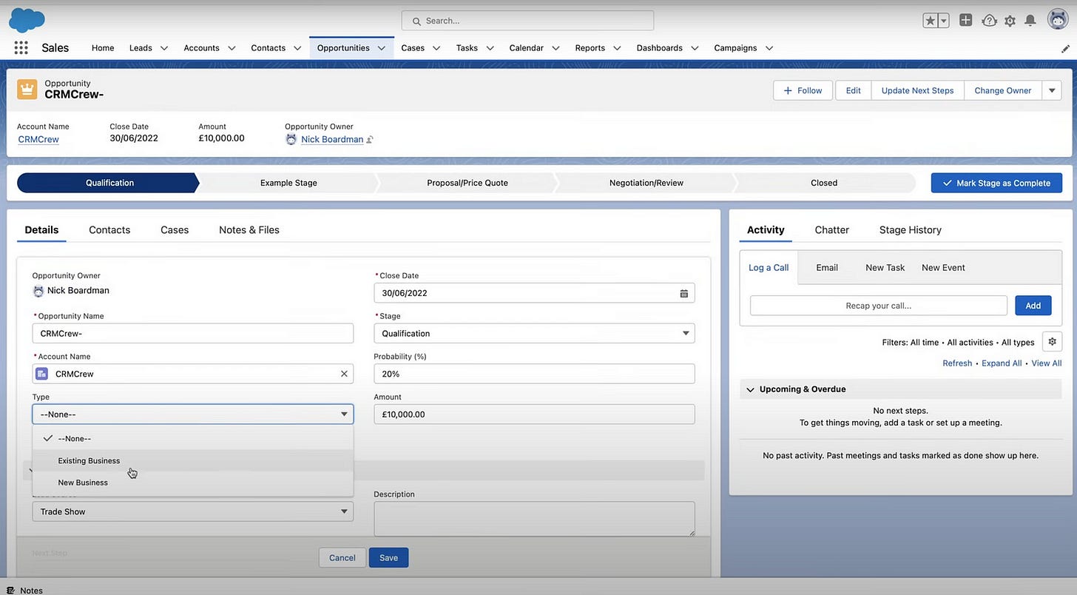
Task: Open the favorites list dropdown arrow
Action: [x=944, y=21]
